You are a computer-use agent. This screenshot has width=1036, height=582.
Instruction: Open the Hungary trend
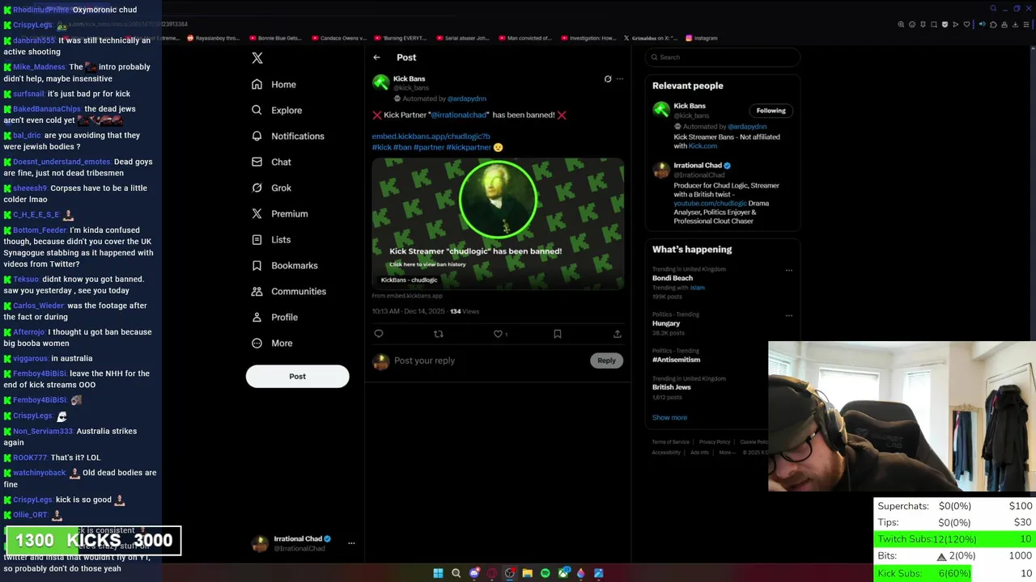coord(666,323)
